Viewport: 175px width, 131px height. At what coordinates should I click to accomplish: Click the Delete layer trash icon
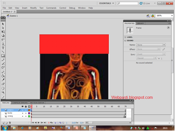[10, 123]
